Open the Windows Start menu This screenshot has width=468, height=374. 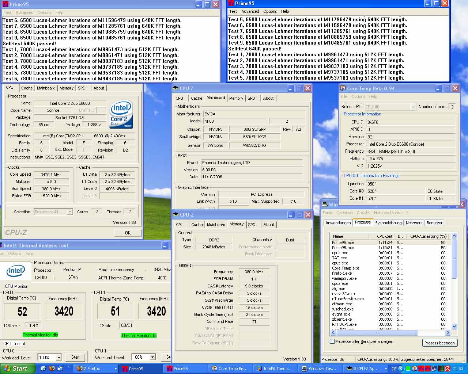(x=18, y=369)
